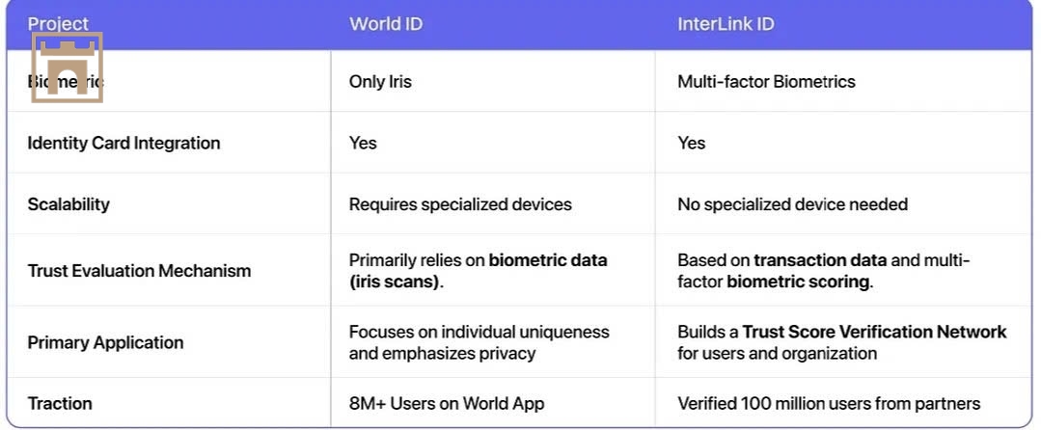Select the Project column header
The image size is (1041, 430).
(58, 24)
